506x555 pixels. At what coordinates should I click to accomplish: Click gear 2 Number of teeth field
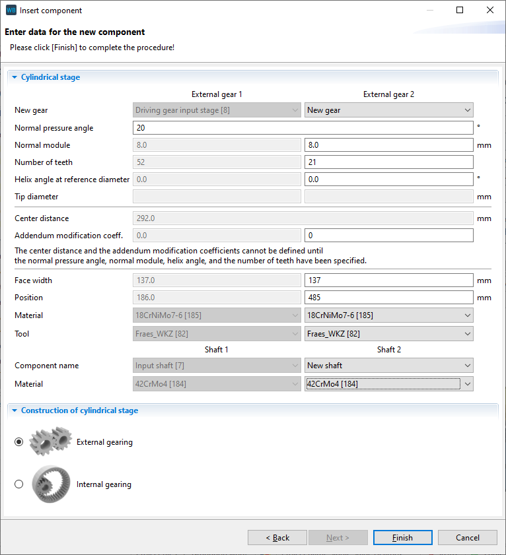coord(388,162)
